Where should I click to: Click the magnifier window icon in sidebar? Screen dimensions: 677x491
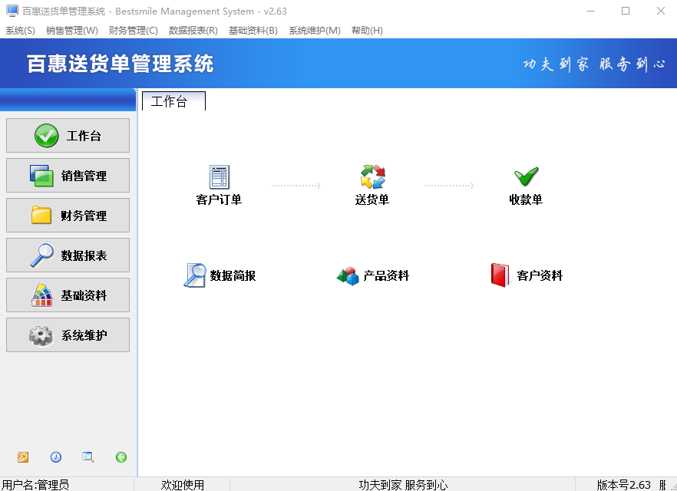pyautogui.click(x=88, y=457)
